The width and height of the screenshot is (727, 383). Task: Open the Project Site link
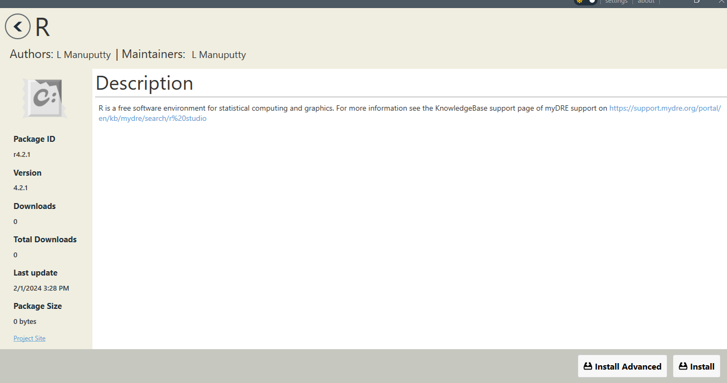30,338
